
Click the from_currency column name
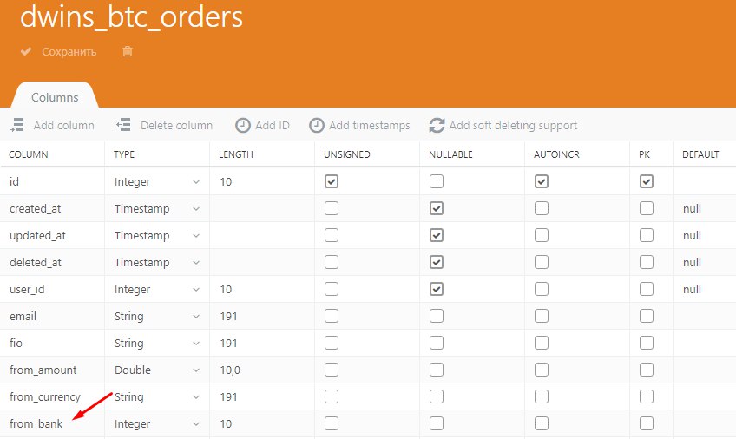(x=45, y=397)
